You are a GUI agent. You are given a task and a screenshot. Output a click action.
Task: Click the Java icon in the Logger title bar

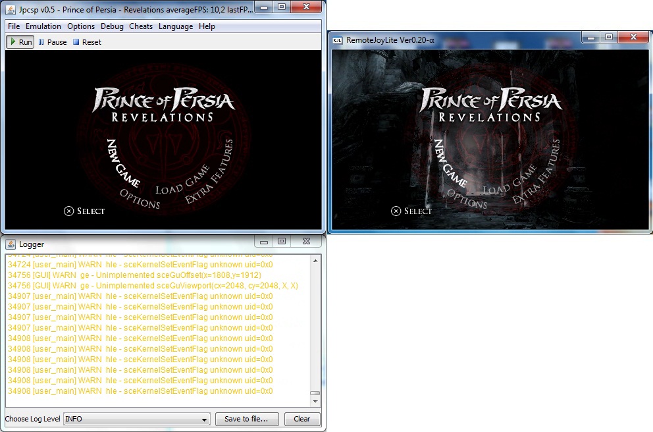[x=11, y=244]
